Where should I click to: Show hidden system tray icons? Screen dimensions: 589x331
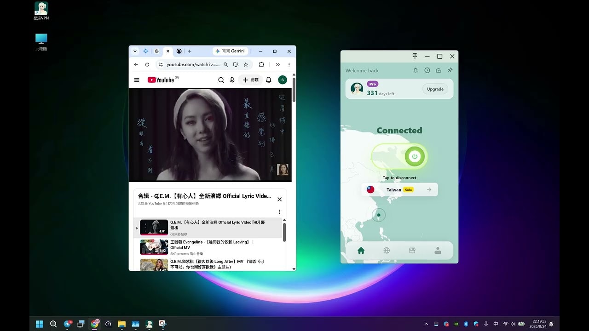point(426,324)
